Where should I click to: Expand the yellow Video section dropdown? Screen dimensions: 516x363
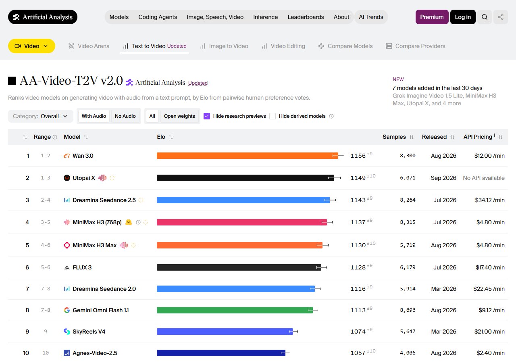tap(31, 46)
